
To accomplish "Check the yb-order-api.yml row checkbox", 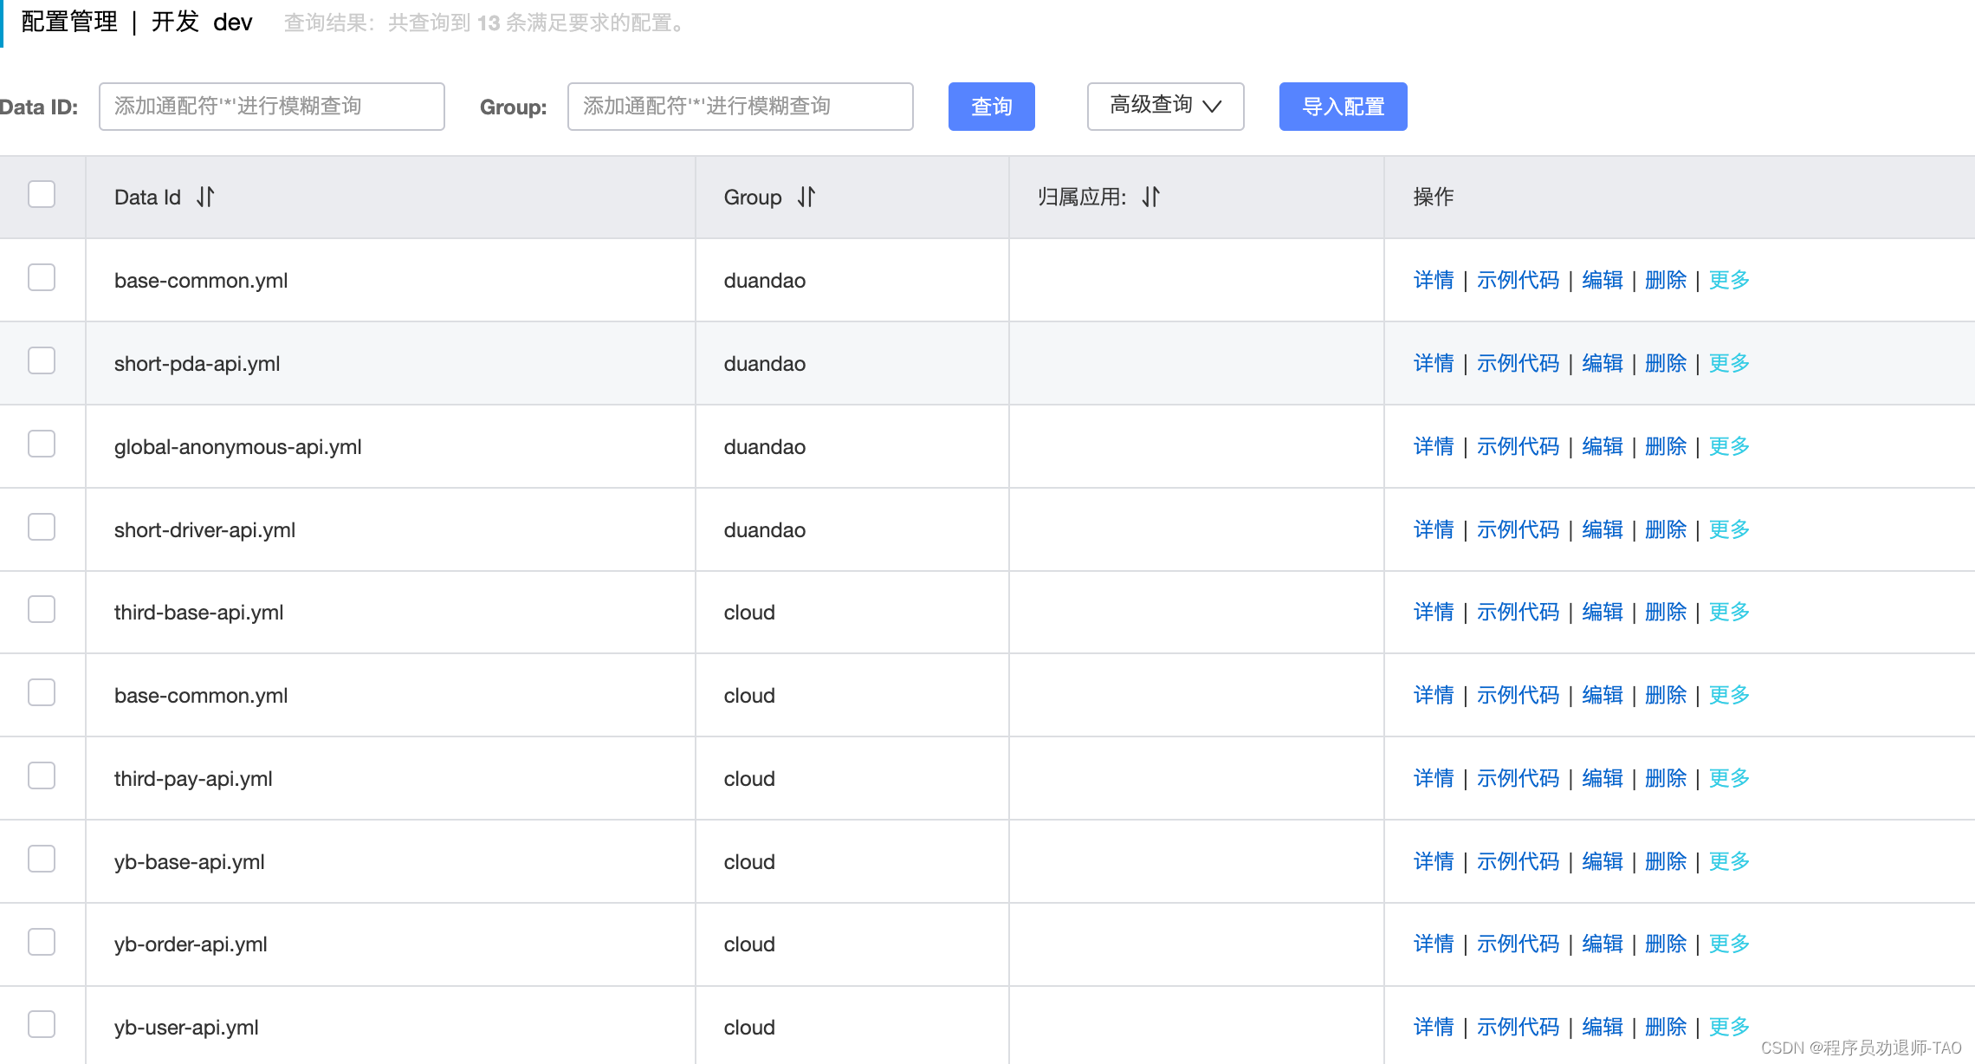I will [x=42, y=942].
